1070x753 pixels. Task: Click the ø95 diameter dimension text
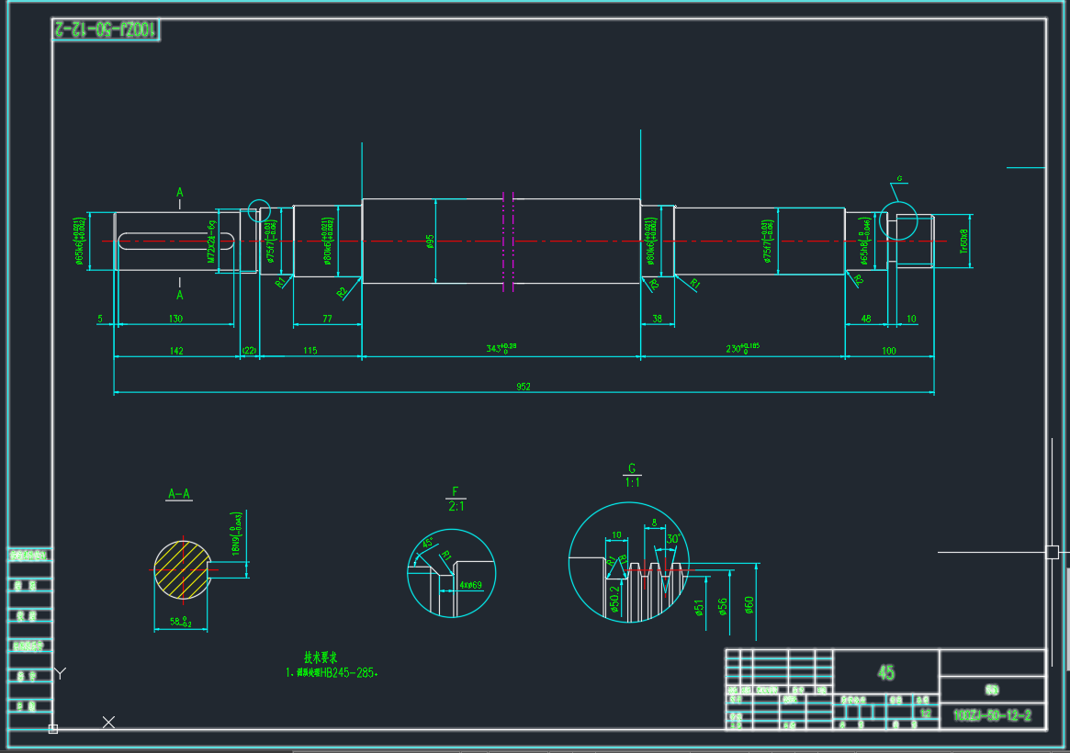430,242
